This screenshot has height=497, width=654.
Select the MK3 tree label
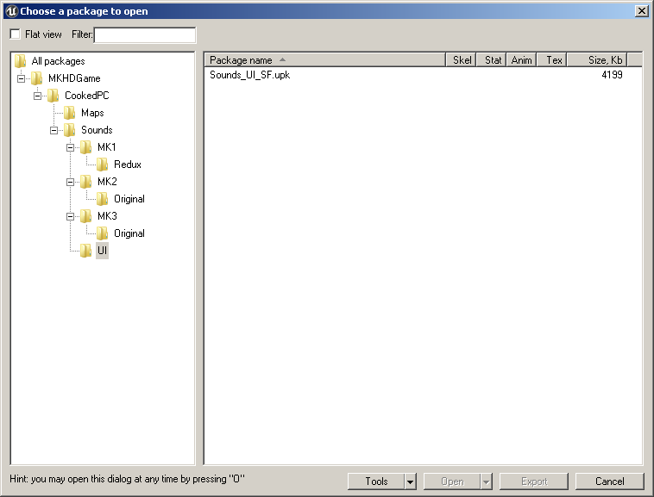pos(107,216)
